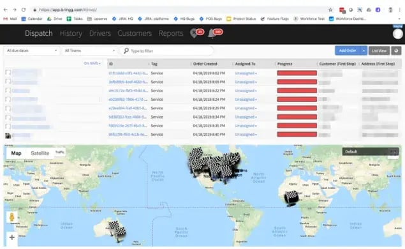Sort by the Progress column header

tap(284, 64)
